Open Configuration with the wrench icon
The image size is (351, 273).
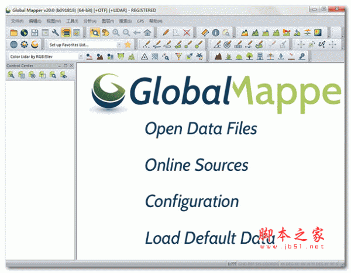(56, 33)
